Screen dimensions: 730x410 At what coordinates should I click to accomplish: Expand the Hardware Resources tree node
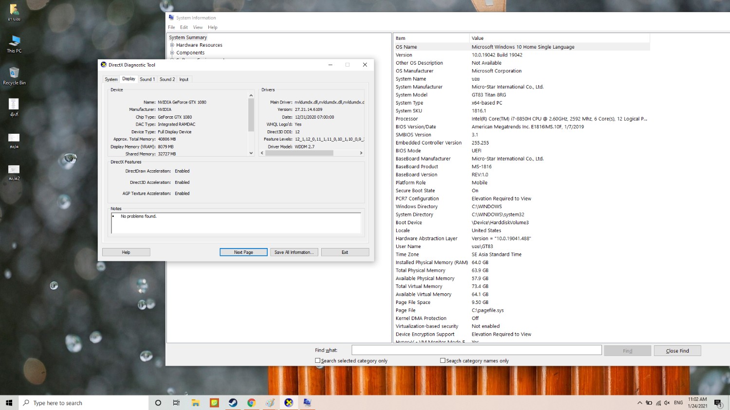point(172,45)
